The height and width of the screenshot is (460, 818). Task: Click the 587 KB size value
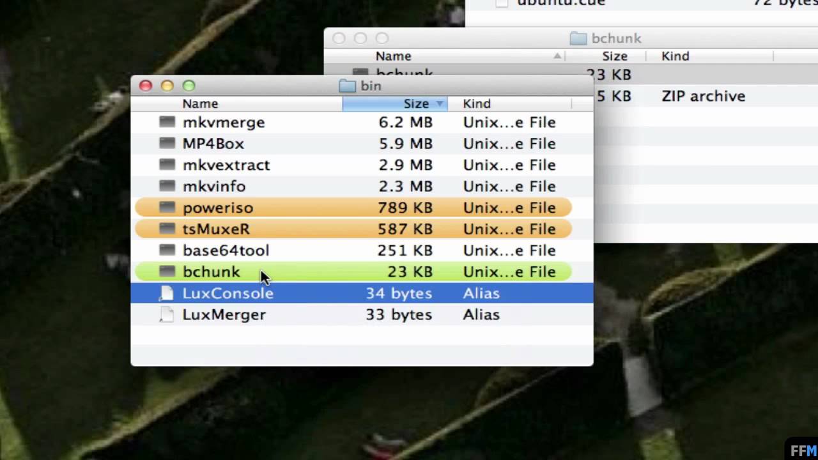coord(404,229)
